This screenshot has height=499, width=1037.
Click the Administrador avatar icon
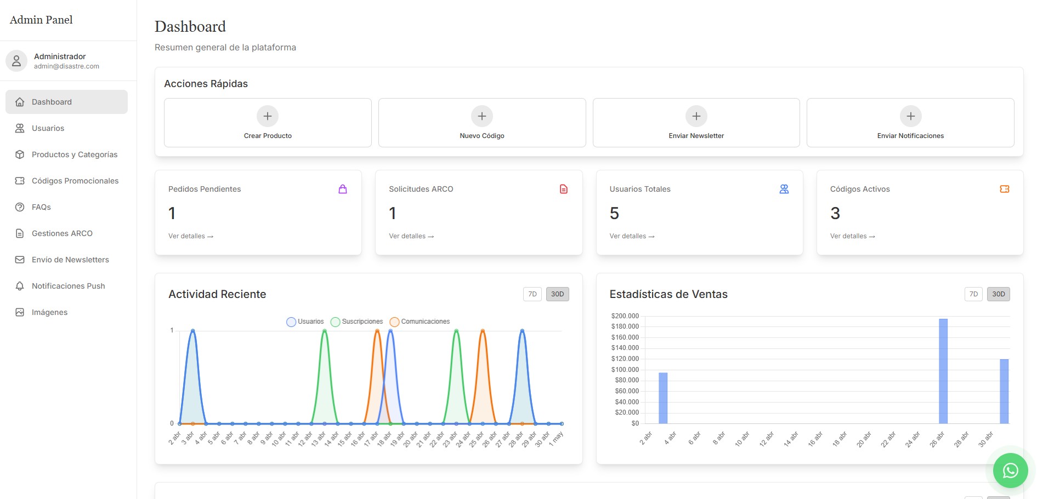point(16,61)
